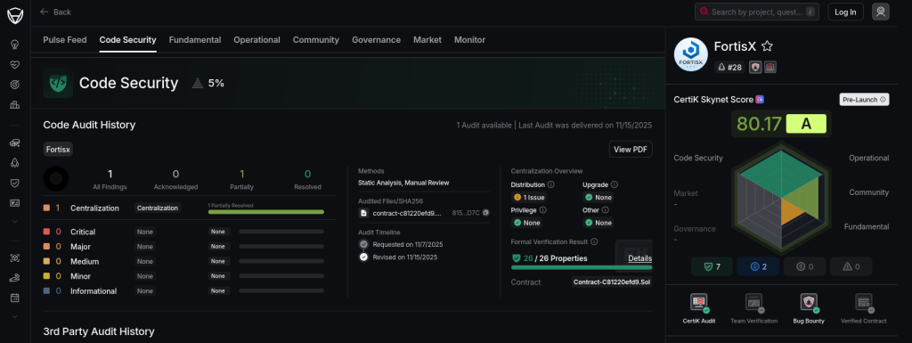Click the icon next to CertiK Skynet Score
The image size is (912, 343).
760,100
